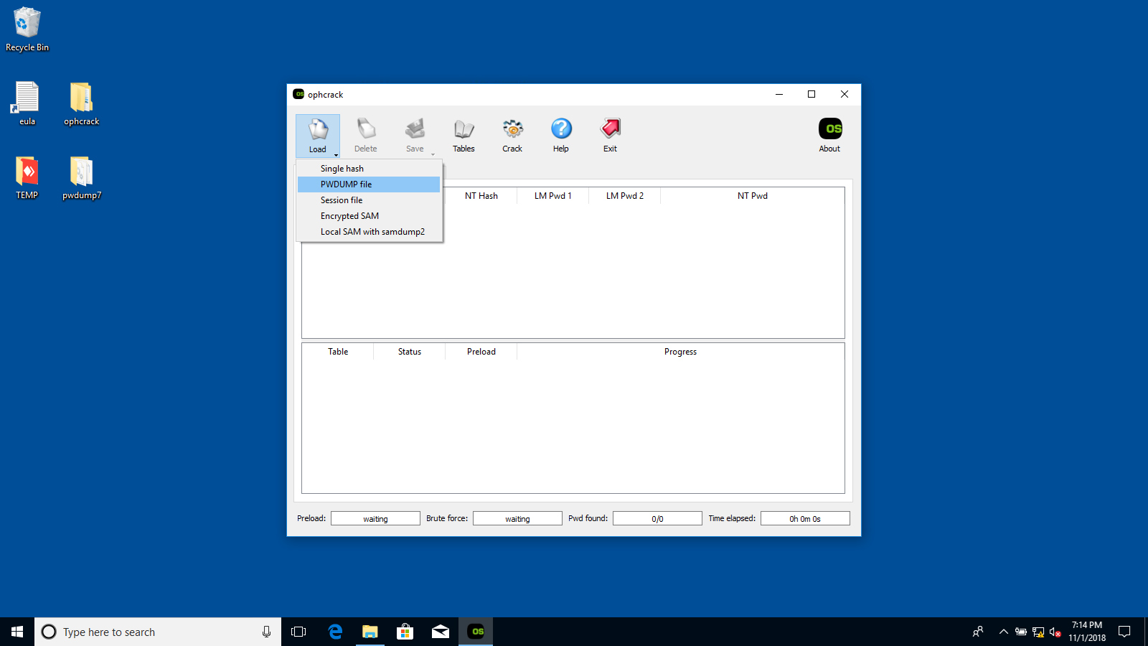Click the Progress column header
This screenshot has height=646, width=1148.
[680, 352]
